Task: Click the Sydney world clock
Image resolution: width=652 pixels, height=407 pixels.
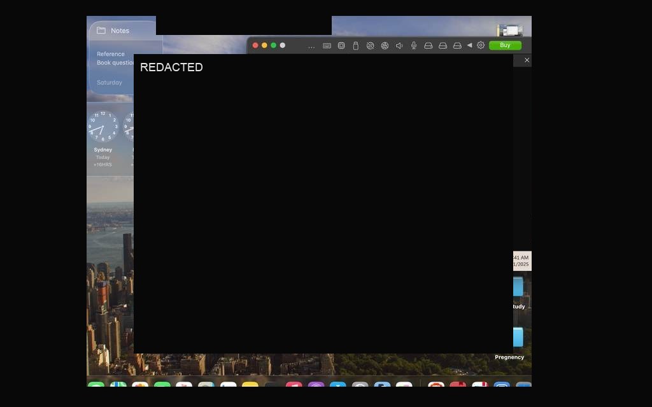Action: [x=103, y=127]
